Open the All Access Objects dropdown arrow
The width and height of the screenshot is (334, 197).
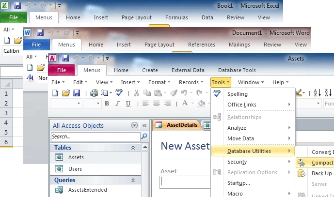click(x=134, y=126)
